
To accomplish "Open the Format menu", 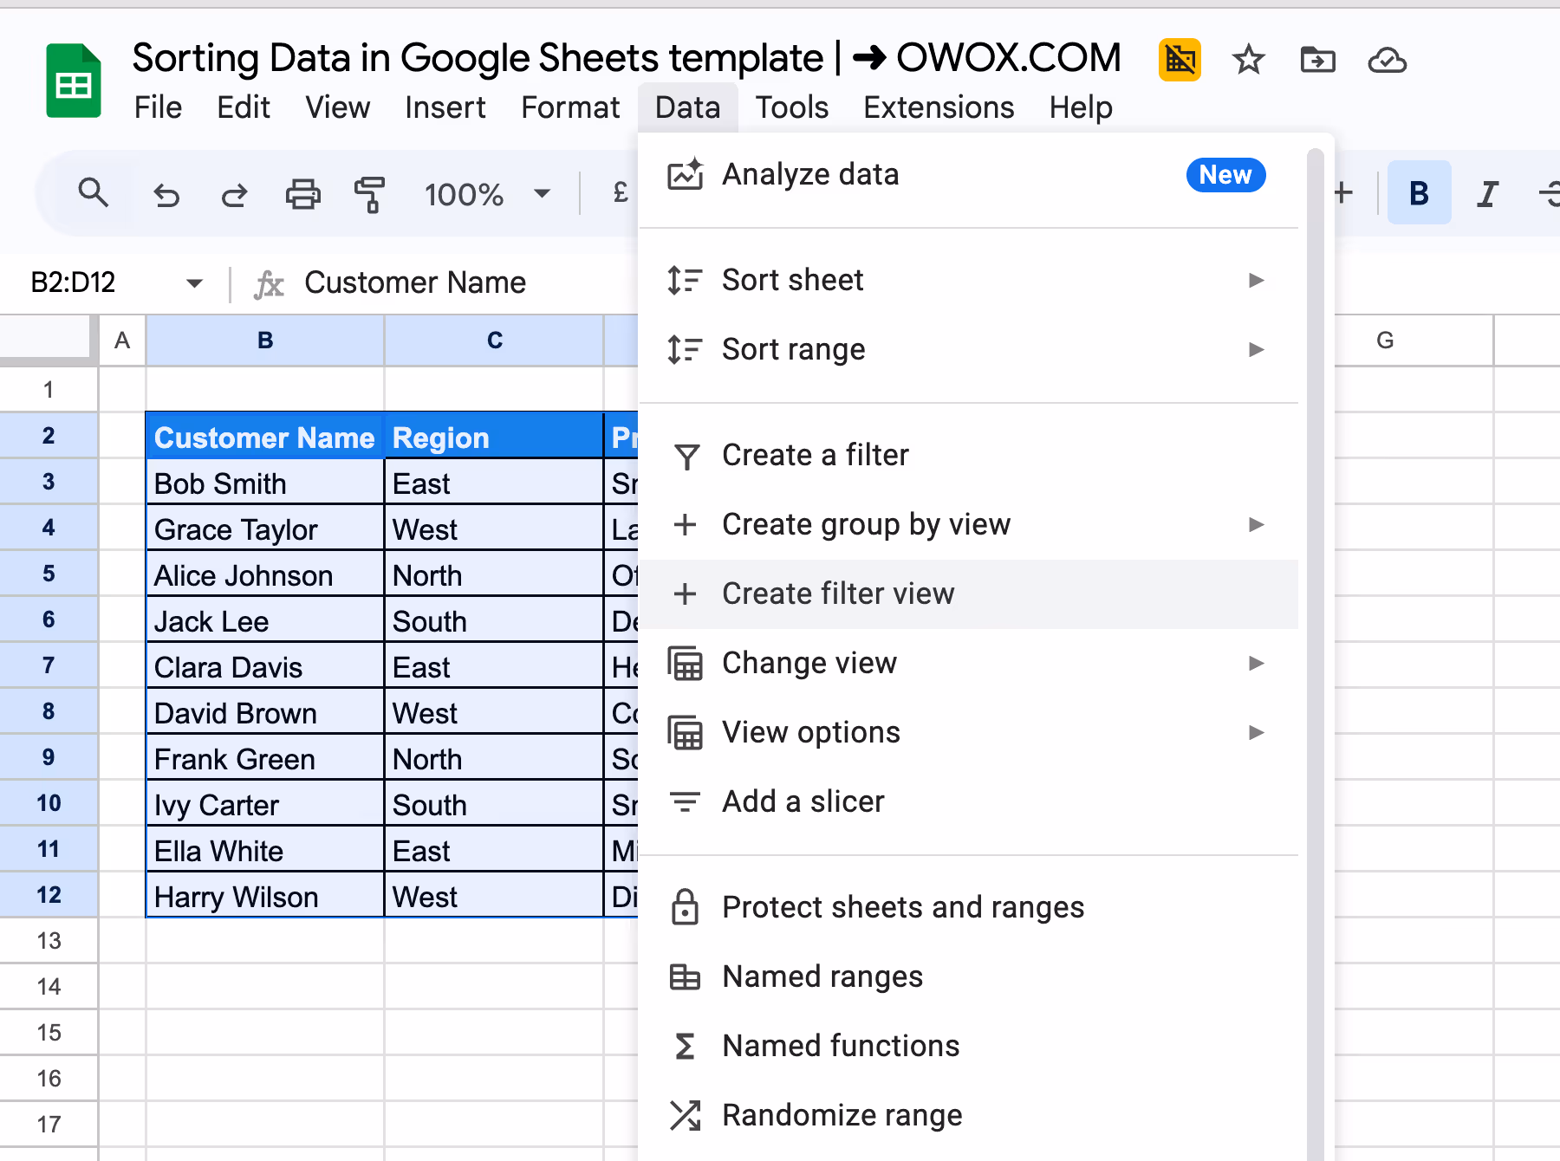I will point(570,107).
